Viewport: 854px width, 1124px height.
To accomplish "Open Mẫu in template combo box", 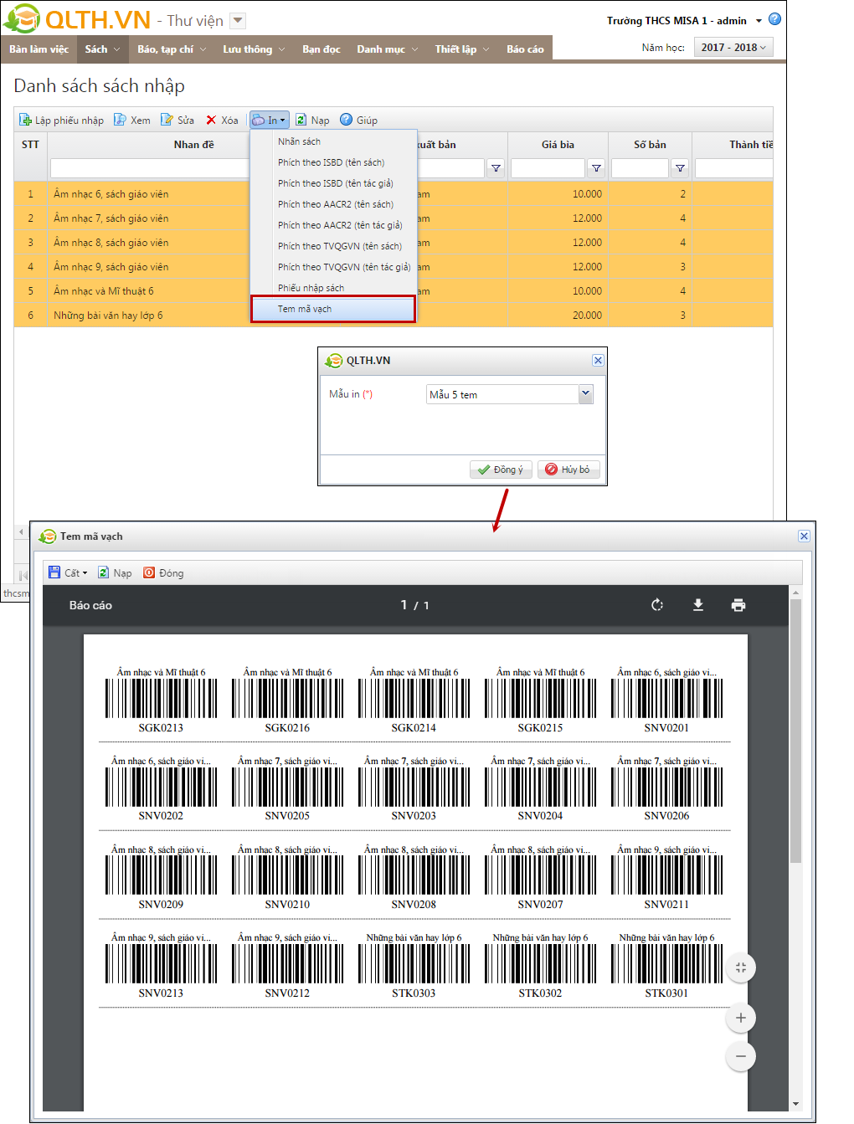I will click(510, 394).
